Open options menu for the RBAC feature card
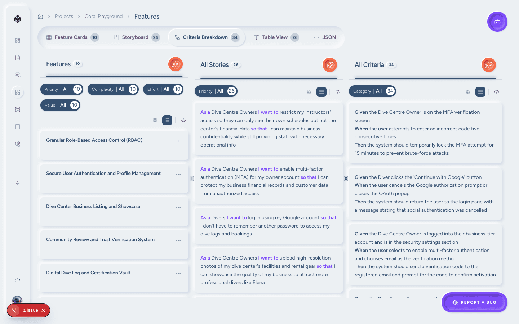519x324 pixels. [178, 141]
